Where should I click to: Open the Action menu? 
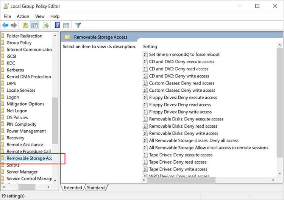point(23,16)
